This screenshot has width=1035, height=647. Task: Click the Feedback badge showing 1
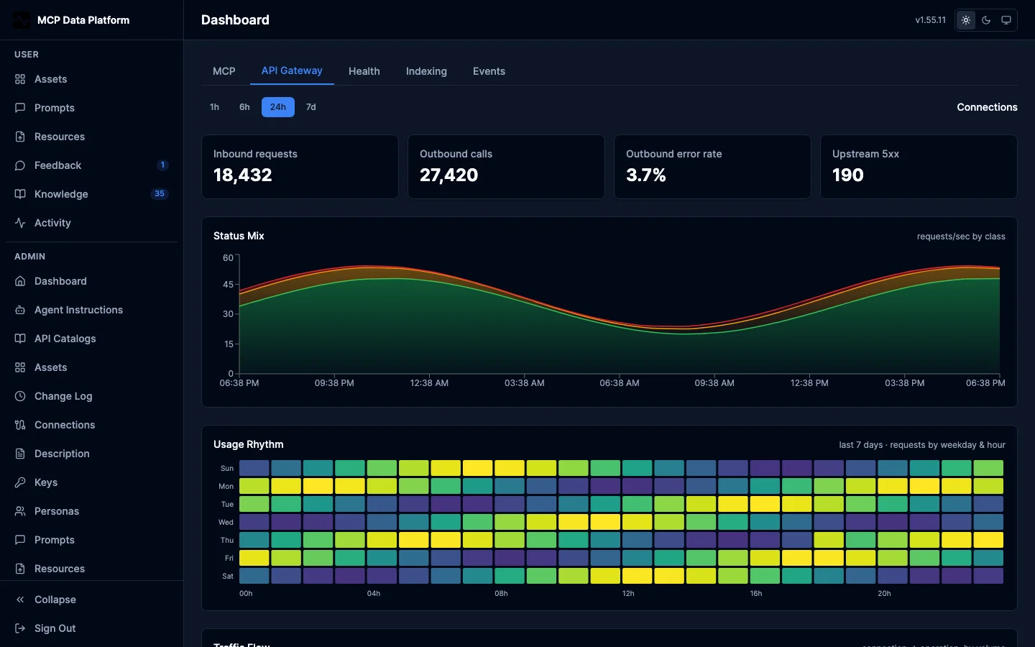click(162, 165)
